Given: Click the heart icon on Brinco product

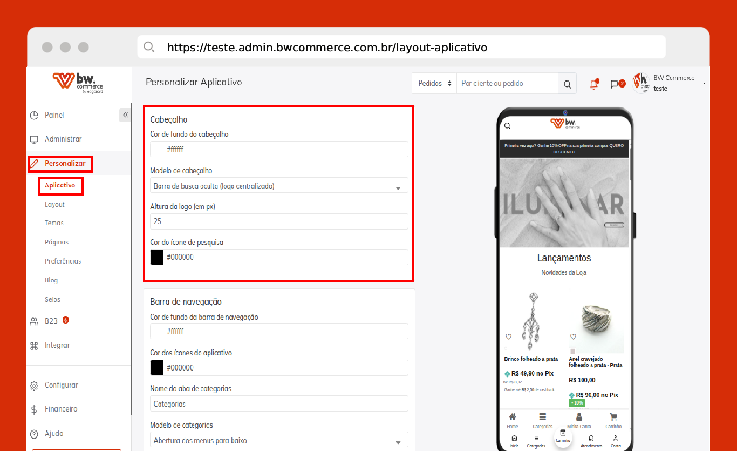Looking at the screenshot, I should click(508, 336).
